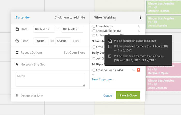181x115 pixels.
Task: Click the repeat arrows icon
Action: click(17, 53)
